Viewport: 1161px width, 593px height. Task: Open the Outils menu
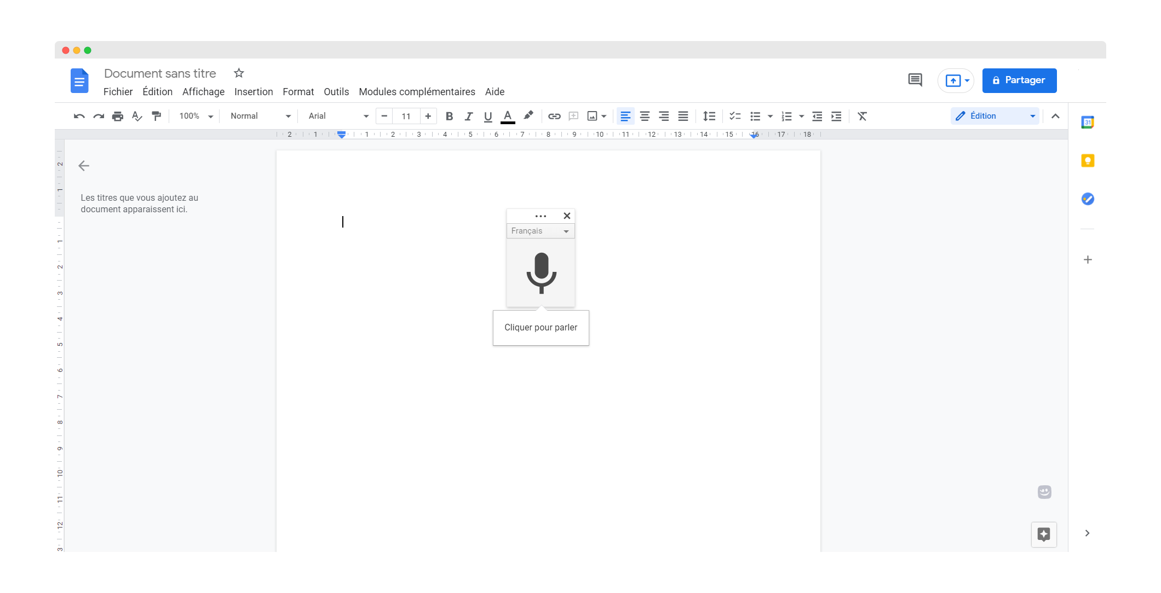(x=336, y=92)
